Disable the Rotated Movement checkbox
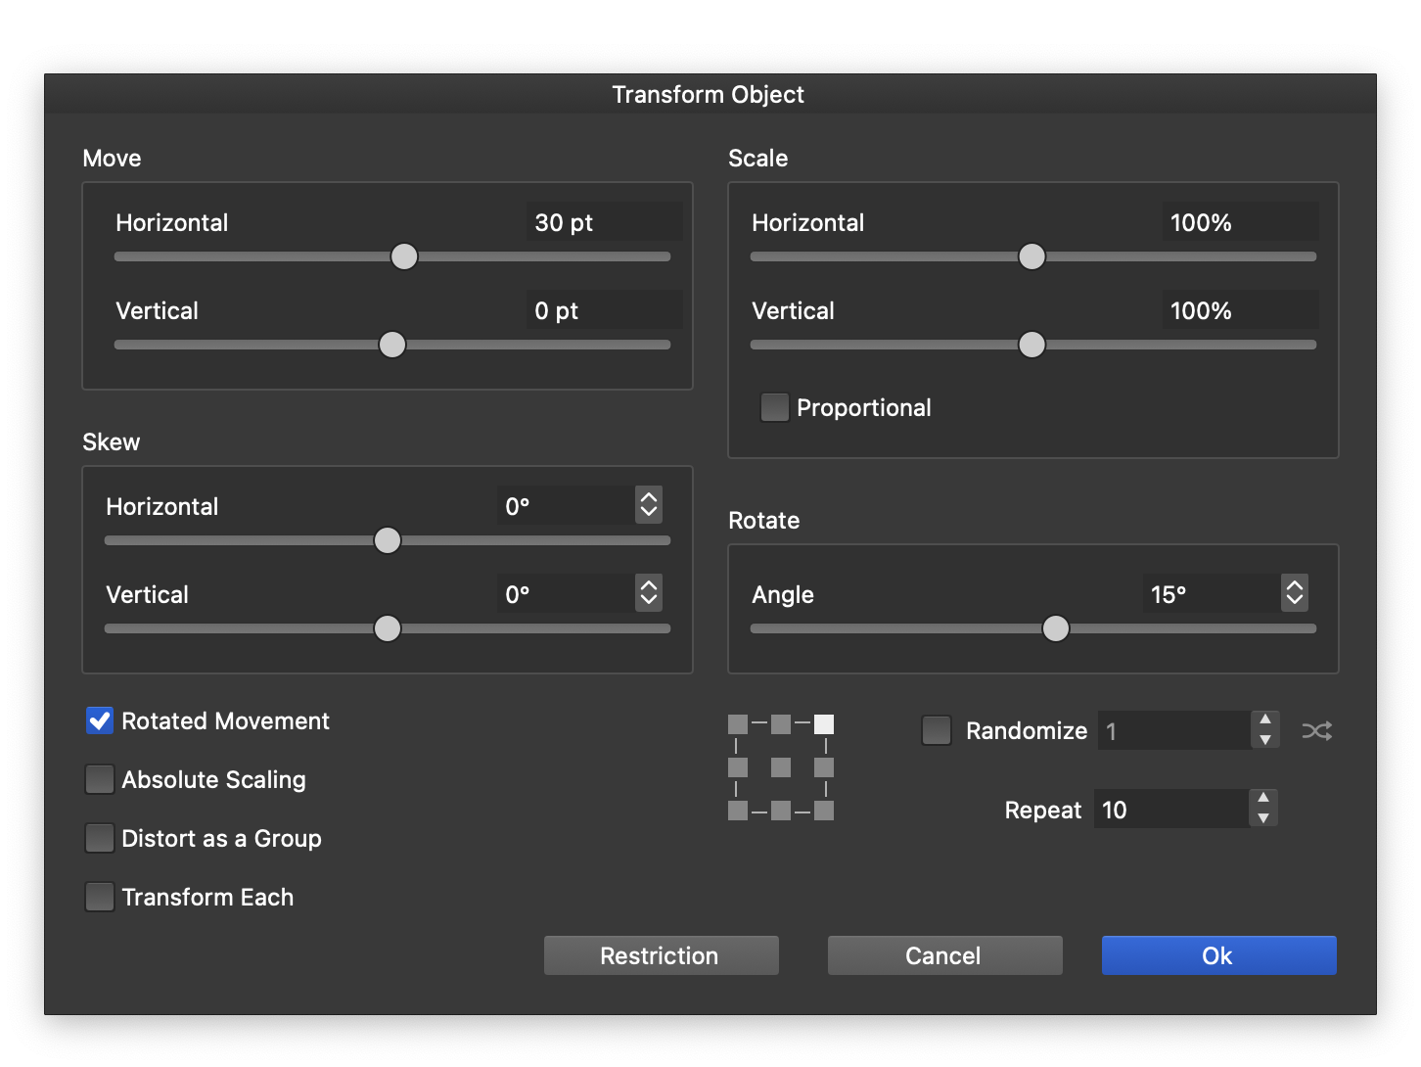This screenshot has height=1067, width=1421. pyautogui.click(x=100, y=721)
